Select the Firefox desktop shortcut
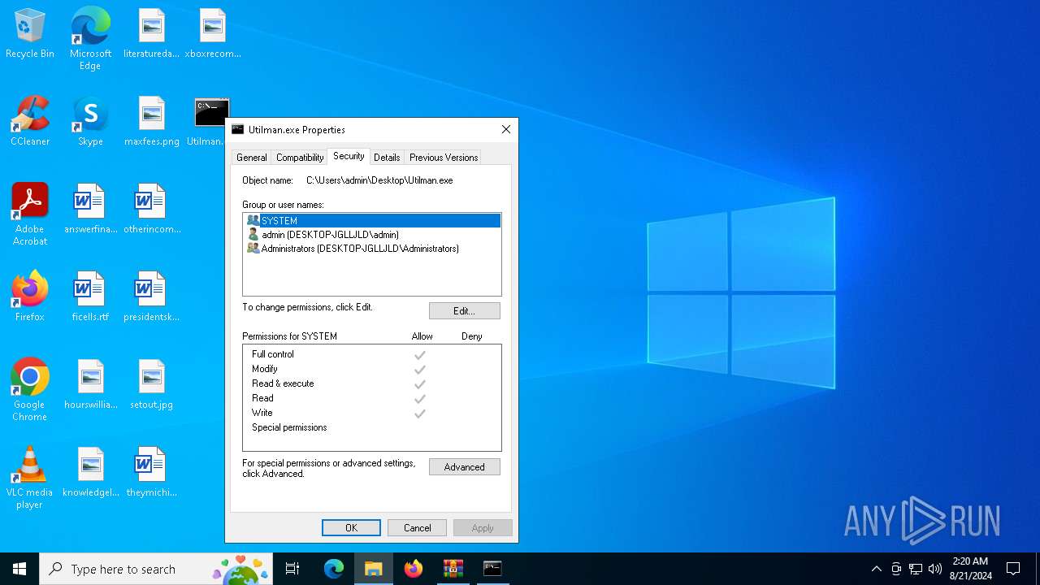This screenshot has height=585, width=1040. [30, 297]
